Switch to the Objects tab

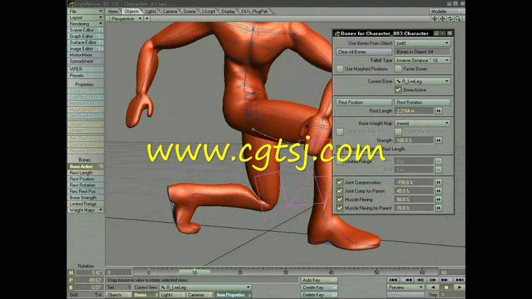(x=131, y=11)
